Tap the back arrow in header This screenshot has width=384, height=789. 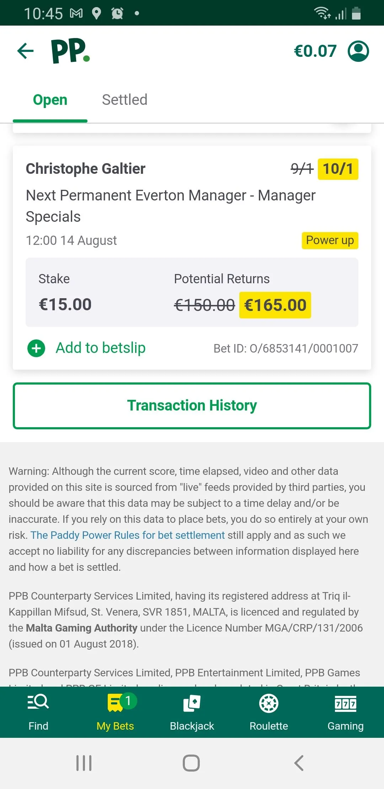26,51
